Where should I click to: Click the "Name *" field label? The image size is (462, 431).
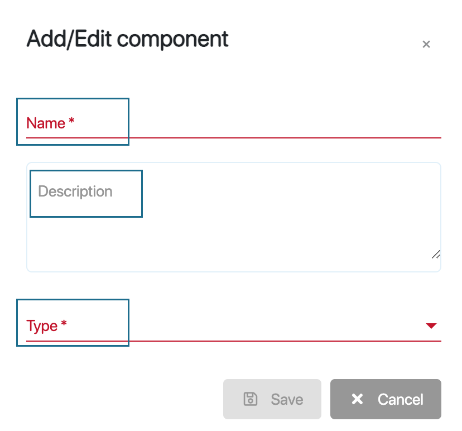[x=46, y=123]
